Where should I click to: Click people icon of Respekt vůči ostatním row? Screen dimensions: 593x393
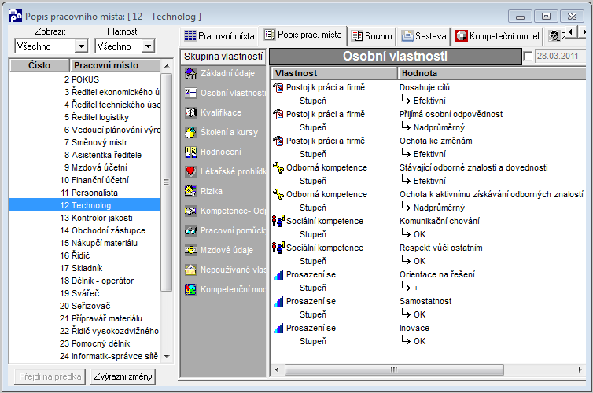click(x=278, y=248)
